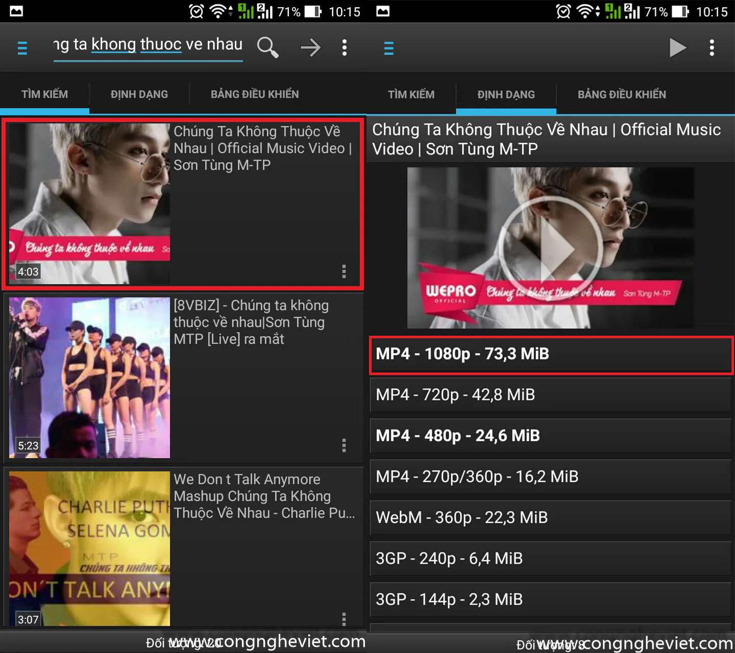Image resolution: width=735 pixels, height=653 pixels.
Task: Tap the search text field
Action: point(148,46)
